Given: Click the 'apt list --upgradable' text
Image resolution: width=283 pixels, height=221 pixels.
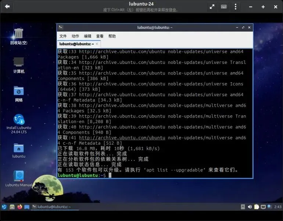Looking at the screenshot, I should (x=175, y=170).
